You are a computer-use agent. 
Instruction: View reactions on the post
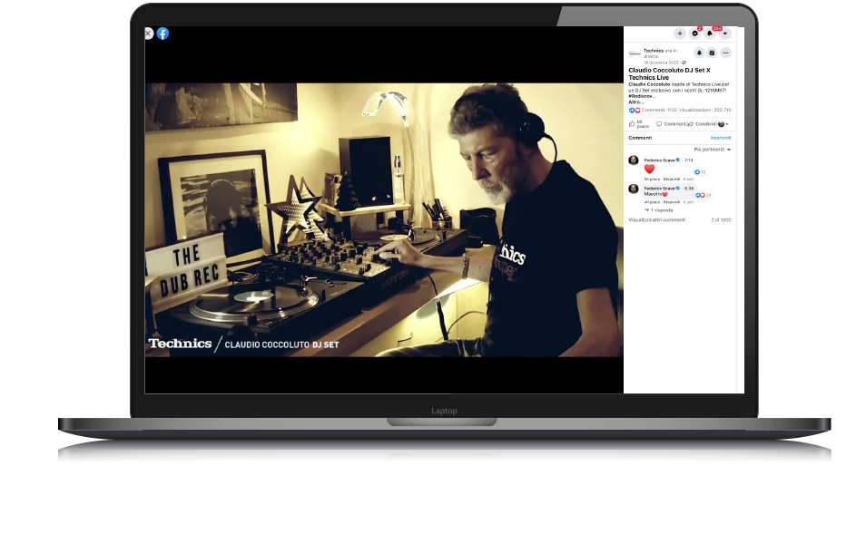tap(634, 111)
